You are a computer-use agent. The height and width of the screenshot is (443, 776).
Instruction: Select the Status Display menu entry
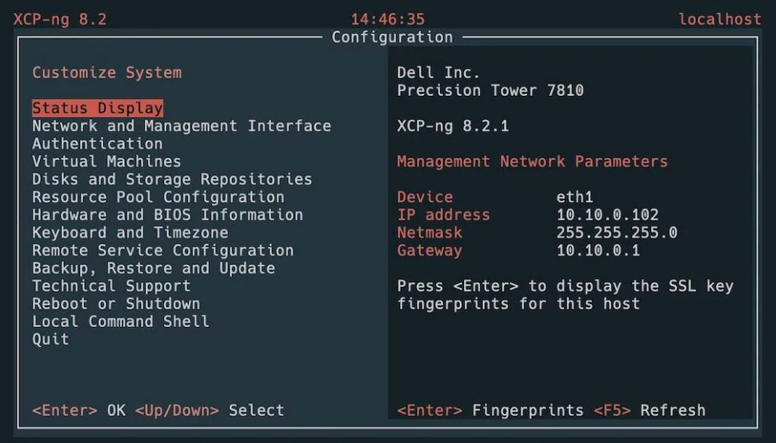pyautogui.click(x=98, y=108)
